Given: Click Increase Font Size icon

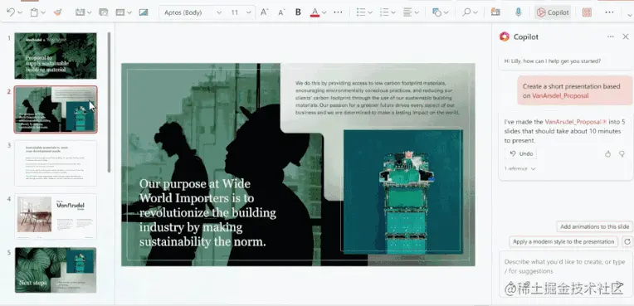Looking at the screenshot, I should (x=265, y=12).
